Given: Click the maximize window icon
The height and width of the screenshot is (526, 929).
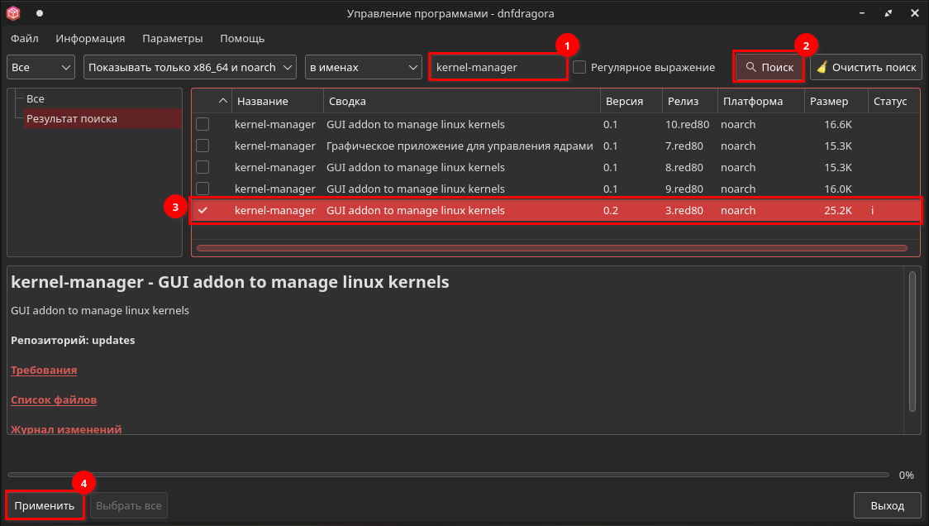Looking at the screenshot, I should [888, 13].
